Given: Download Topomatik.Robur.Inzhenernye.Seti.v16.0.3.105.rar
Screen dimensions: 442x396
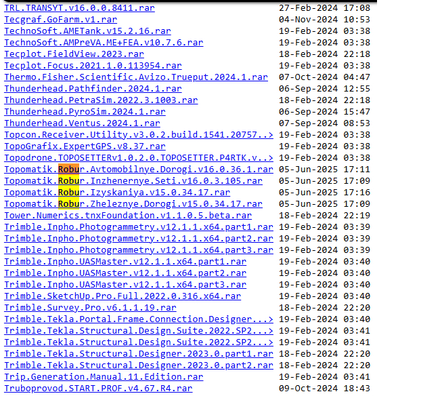Looking at the screenshot, I should point(133,181).
